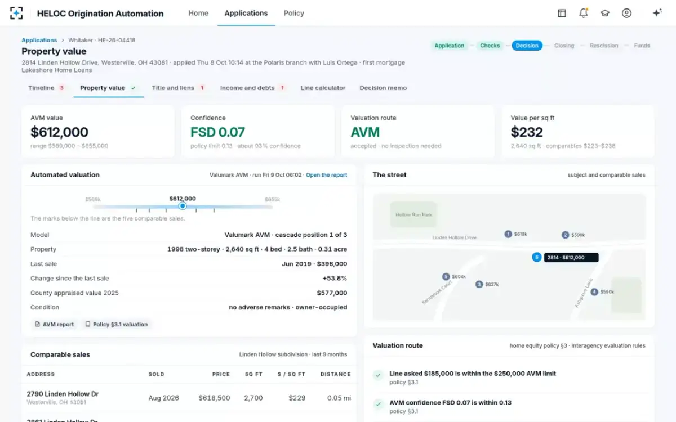
Task: Open the learning graduation cap icon
Action: click(x=605, y=13)
